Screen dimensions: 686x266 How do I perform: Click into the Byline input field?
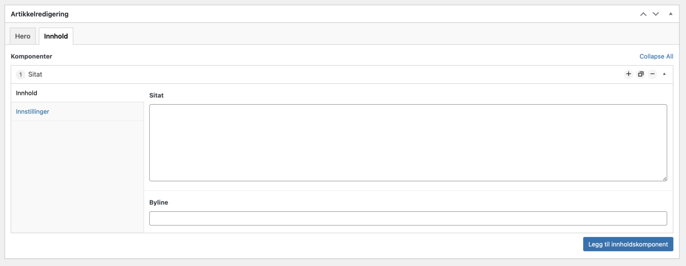(x=408, y=218)
